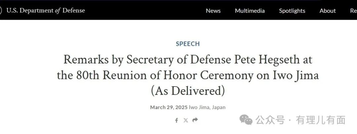Open the News menu

[x=213, y=11]
